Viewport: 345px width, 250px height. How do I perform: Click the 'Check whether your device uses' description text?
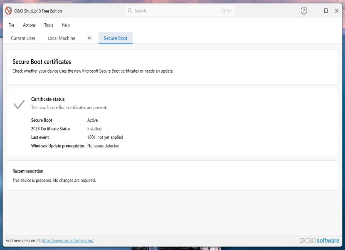[x=93, y=71]
